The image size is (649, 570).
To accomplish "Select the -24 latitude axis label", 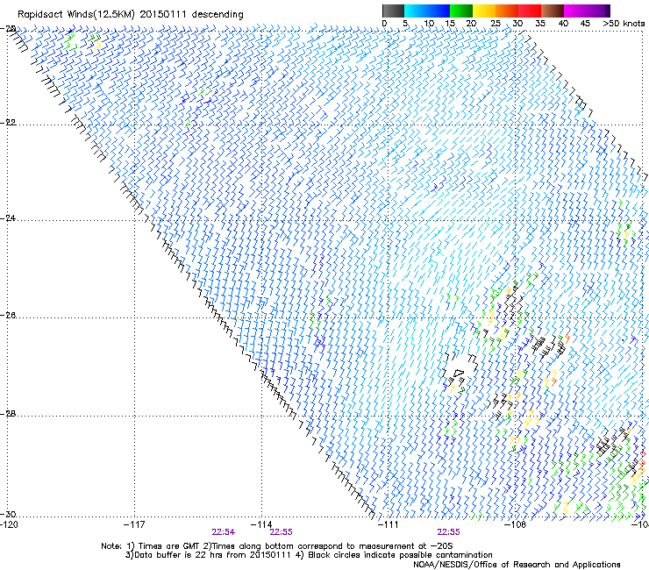I will [8, 217].
